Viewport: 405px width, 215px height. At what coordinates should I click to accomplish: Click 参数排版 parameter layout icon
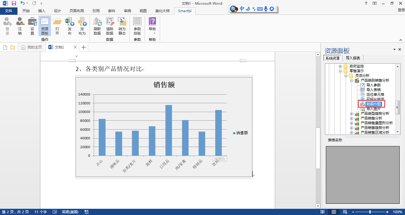pyautogui.click(x=137, y=26)
